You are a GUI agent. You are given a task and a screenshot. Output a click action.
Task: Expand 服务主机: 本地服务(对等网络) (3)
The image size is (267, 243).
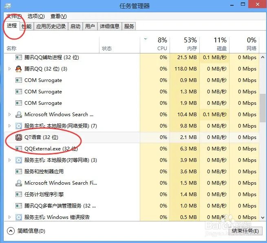click(9, 160)
